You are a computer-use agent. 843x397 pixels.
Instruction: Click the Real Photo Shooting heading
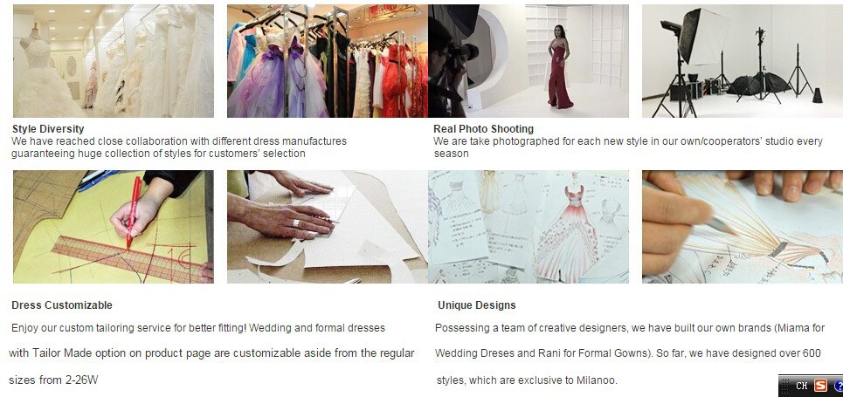[483, 129]
